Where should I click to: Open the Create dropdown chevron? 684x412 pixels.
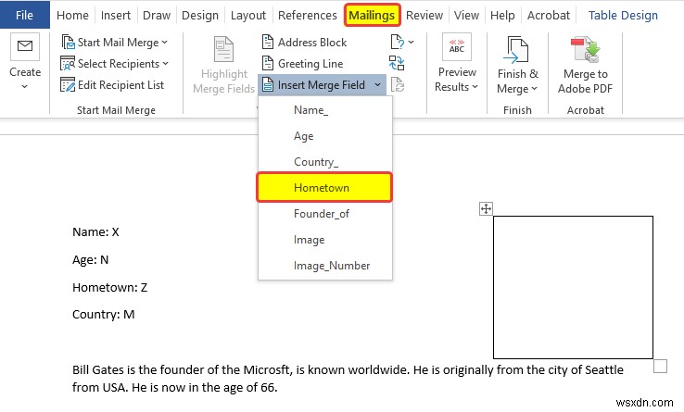24,86
